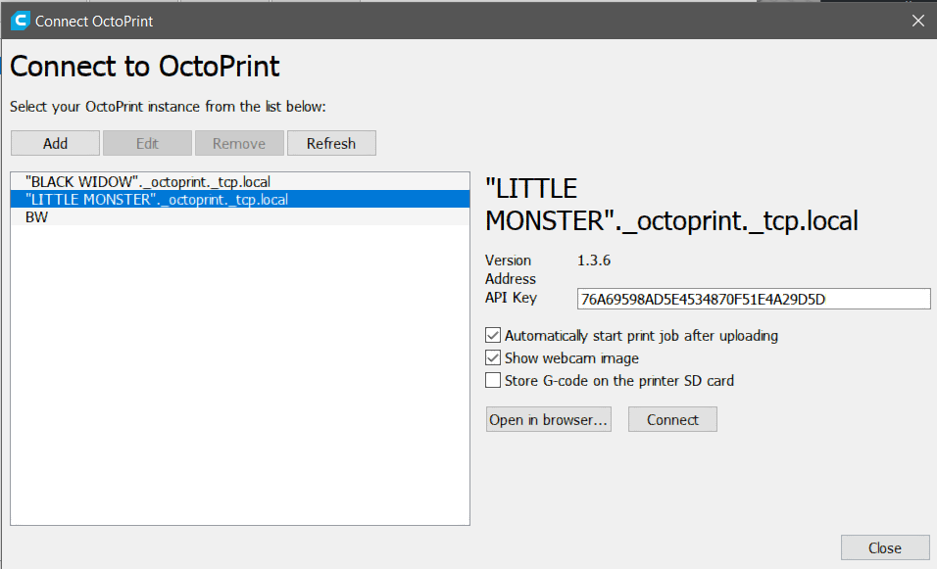
Task: Click the Cura logo in title bar
Action: pyautogui.click(x=21, y=21)
